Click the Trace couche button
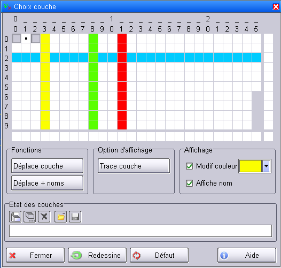The image size is (281, 268). (134, 166)
